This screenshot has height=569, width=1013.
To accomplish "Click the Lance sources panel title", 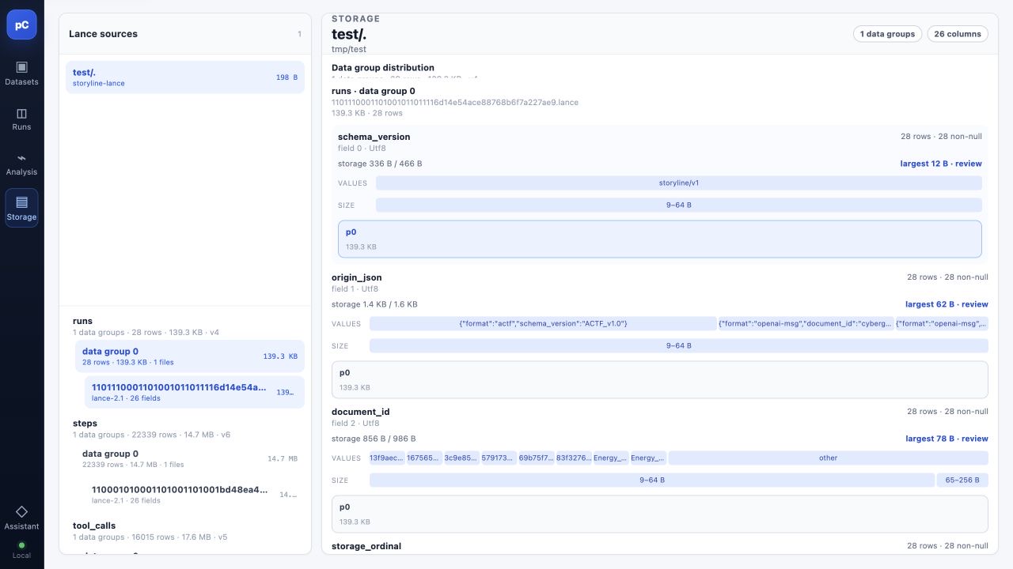I will (x=103, y=34).
